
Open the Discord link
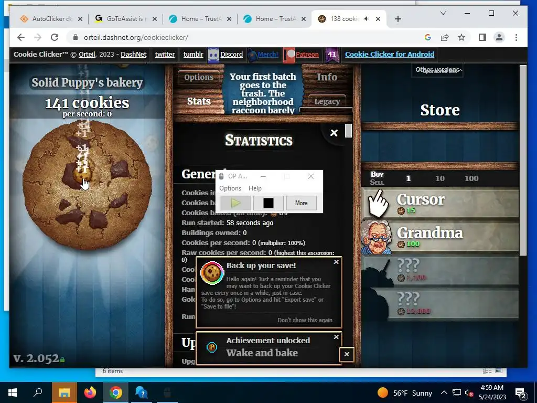click(x=231, y=54)
